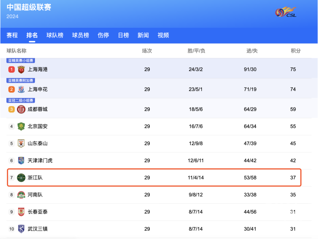The image size is (318, 239).
Task: Click the 18/5/6 record for 成都蓉城
Action: pos(196,109)
